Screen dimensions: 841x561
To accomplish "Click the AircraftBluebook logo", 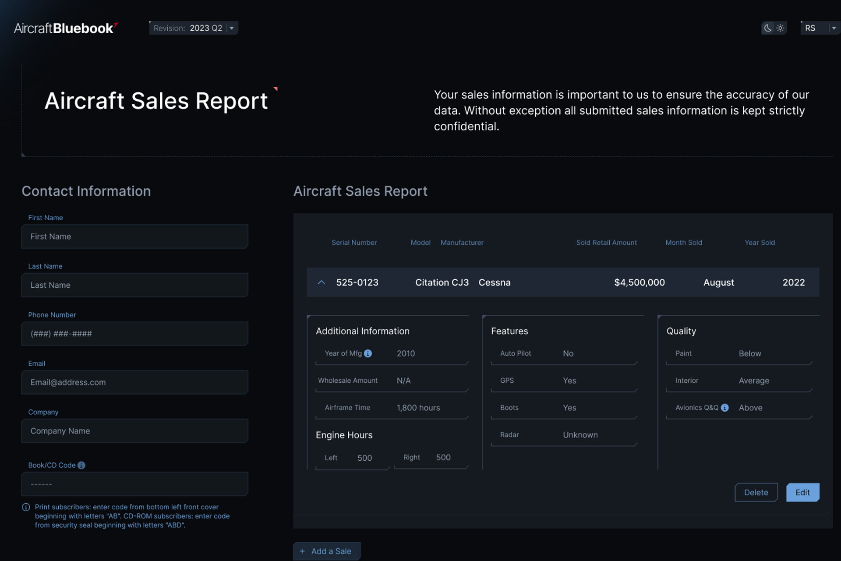I will pyautogui.click(x=65, y=28).
